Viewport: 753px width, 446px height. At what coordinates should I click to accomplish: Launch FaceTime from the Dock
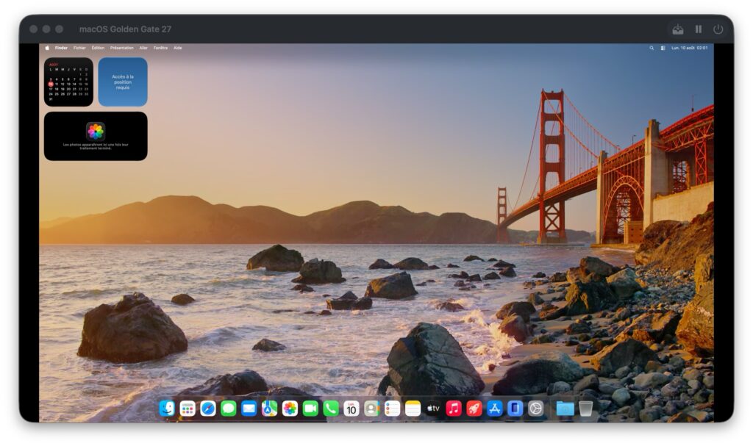pos(310,409)
